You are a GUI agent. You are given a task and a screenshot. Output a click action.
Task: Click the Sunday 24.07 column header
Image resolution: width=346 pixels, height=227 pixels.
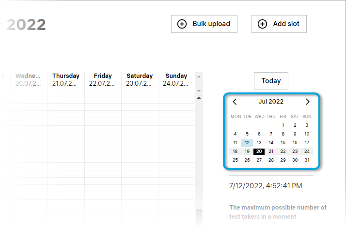tap(176, 79)
